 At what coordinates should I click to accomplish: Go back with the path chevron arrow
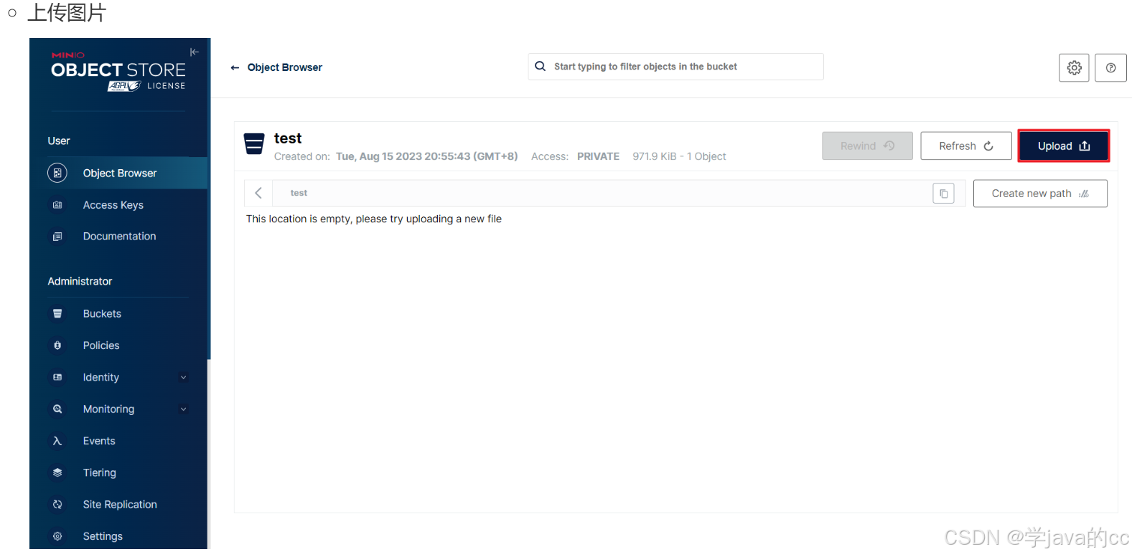(258, 193)
